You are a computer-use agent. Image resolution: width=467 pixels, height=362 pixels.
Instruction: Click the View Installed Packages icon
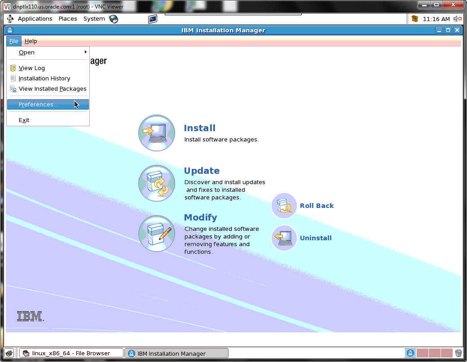[x=13, y=89]
